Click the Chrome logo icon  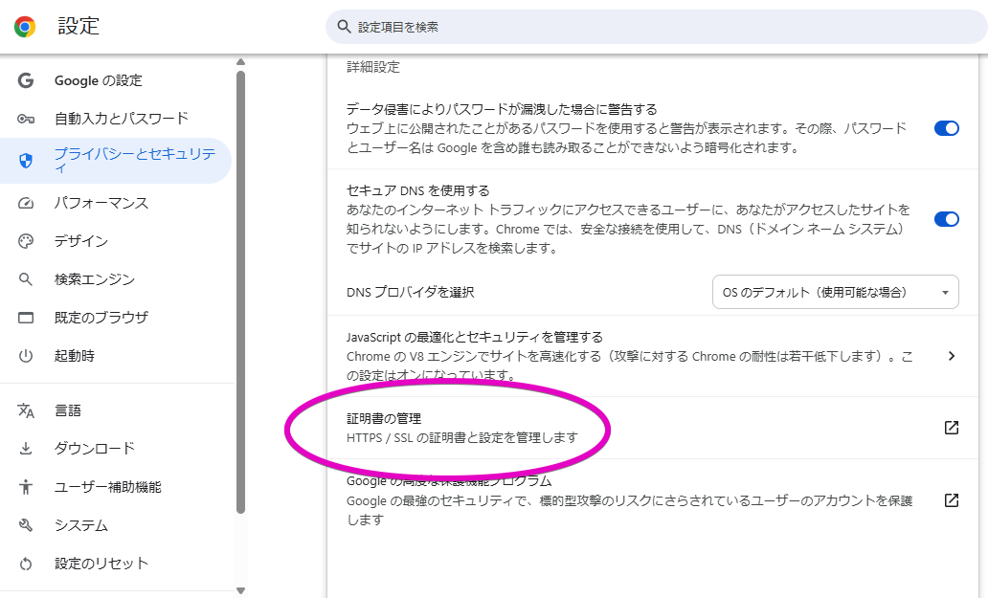click(x=25, y=27)
